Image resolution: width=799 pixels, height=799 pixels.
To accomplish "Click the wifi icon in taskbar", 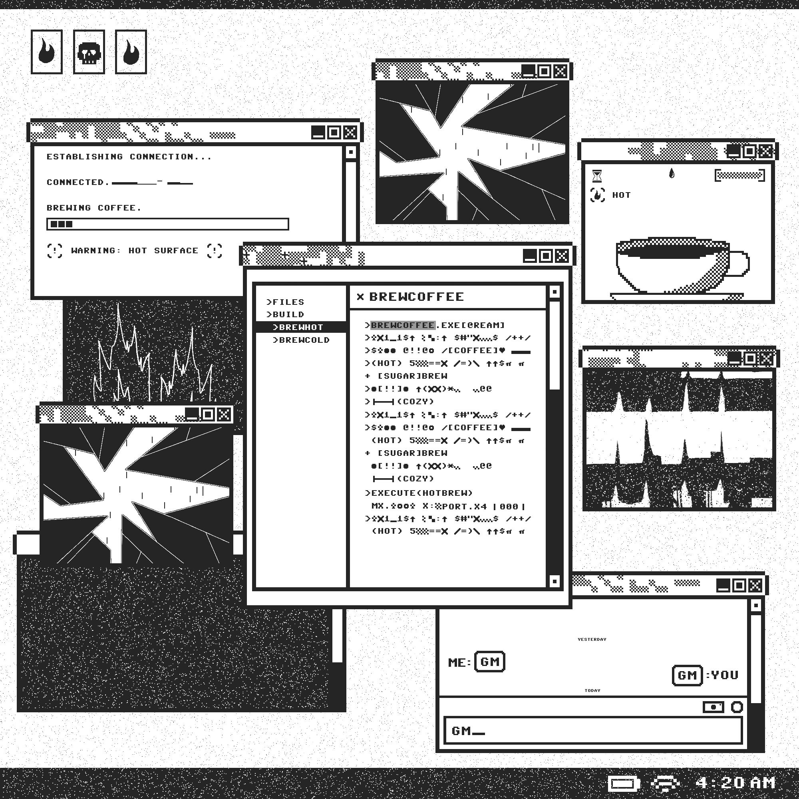I will tap(665, 783).
